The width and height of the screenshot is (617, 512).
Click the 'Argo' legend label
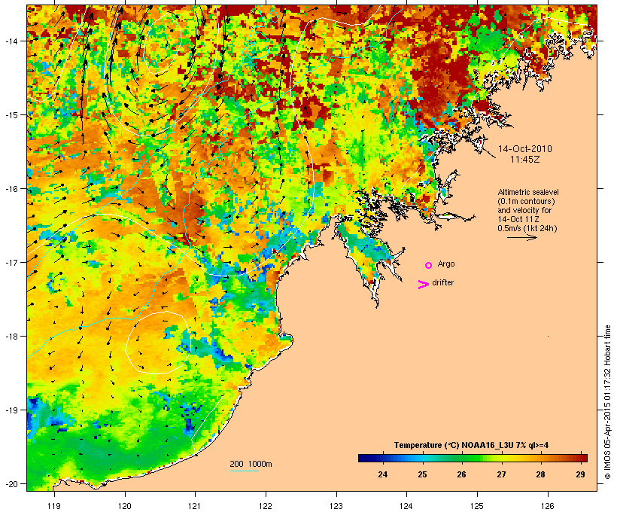[446, 264]
